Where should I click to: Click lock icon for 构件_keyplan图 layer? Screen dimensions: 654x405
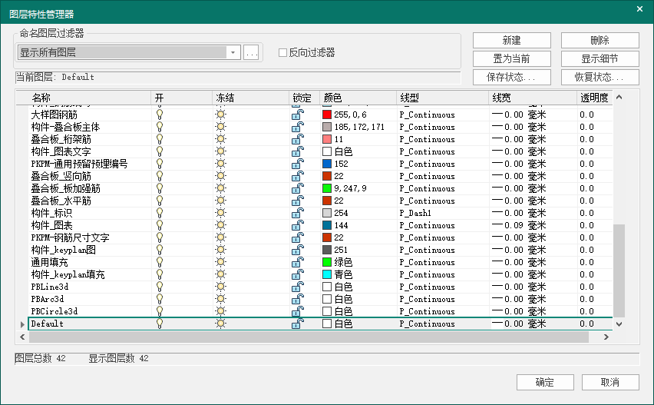(297, 250)
